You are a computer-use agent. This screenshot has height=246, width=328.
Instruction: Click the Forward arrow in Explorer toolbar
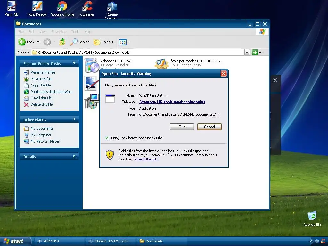tap(47, 42)
